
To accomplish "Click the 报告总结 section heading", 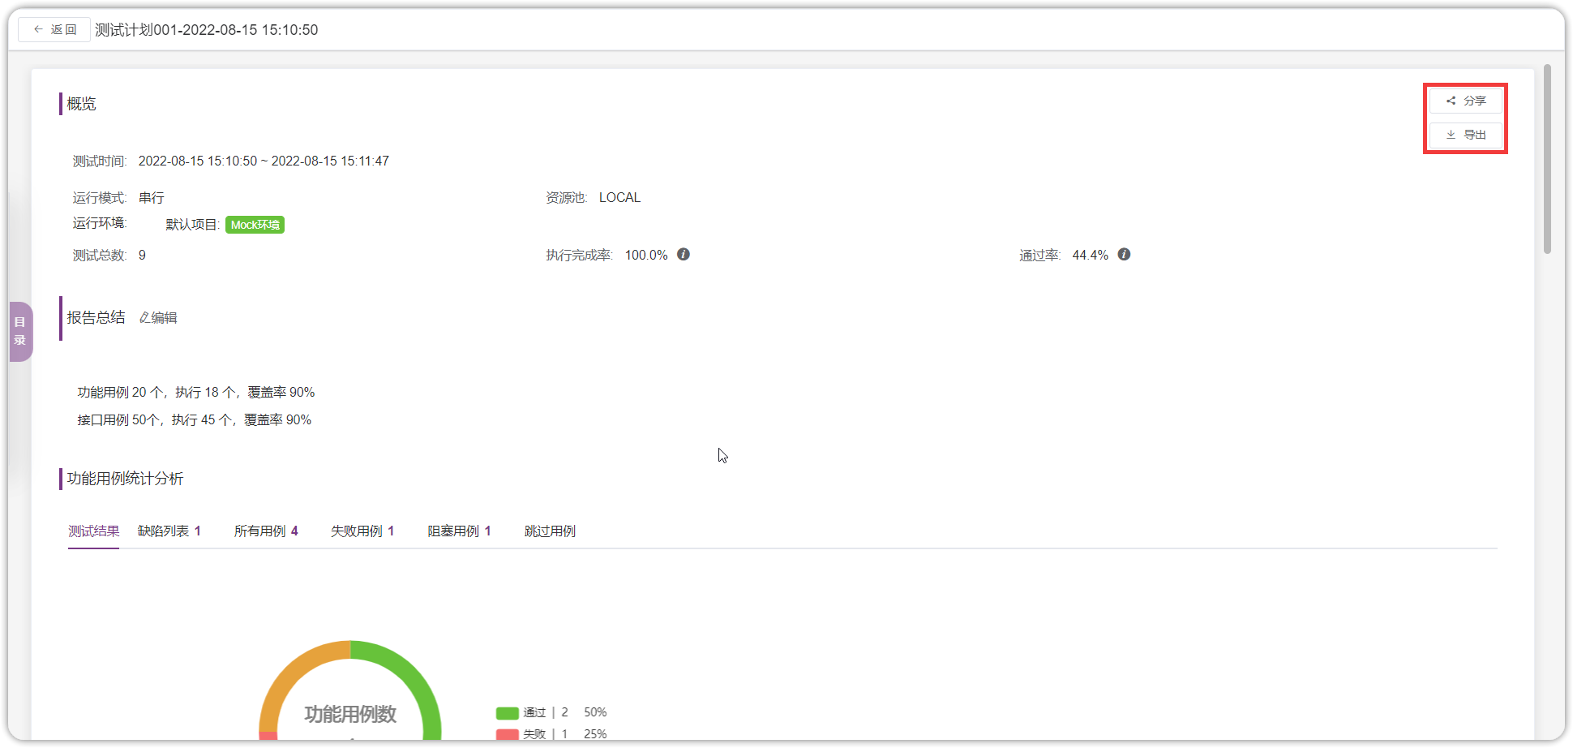I will coord(96,318).
